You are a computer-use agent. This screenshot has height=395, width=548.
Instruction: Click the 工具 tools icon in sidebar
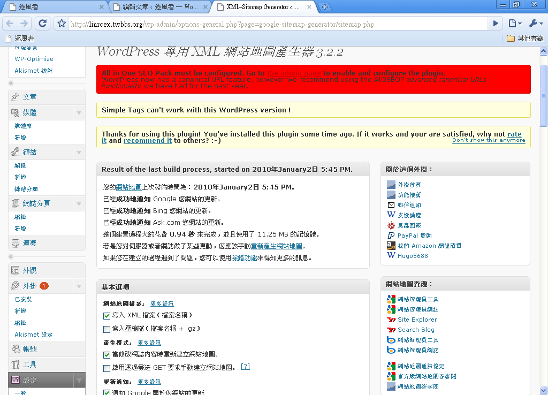point(15,364)
